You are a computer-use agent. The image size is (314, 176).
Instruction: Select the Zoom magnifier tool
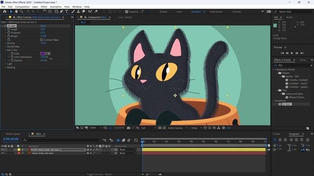[21, 12]
